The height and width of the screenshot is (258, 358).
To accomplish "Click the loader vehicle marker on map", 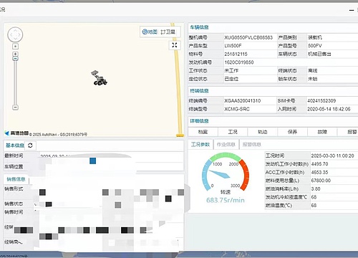I will coord(99,78).
